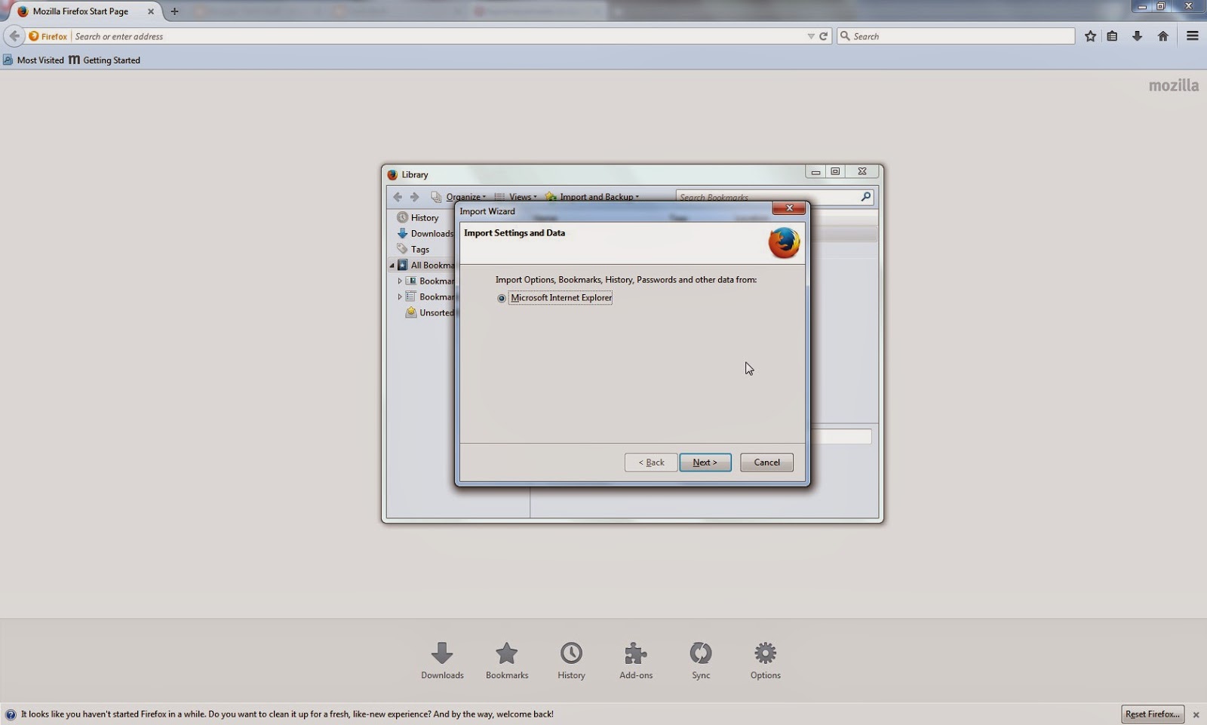1207x725 pixels.
Task: Open the address bar history dropdown
Action: pyautogui.click(x=810, y=36)
